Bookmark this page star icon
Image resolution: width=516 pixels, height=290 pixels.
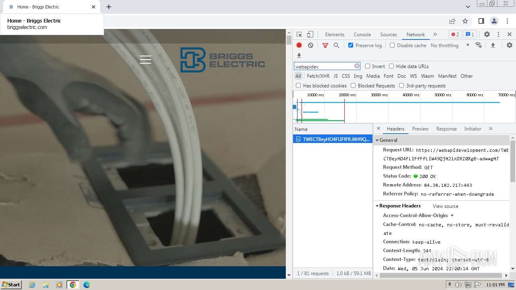465,21
